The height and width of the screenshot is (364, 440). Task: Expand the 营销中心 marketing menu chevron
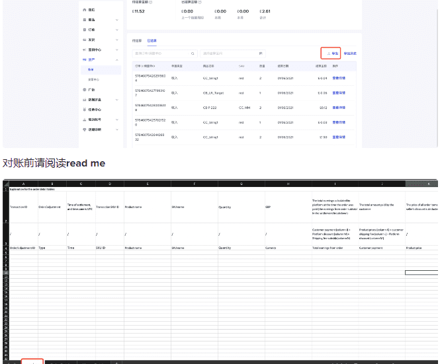pyautogui.click(x=117, y=50)
